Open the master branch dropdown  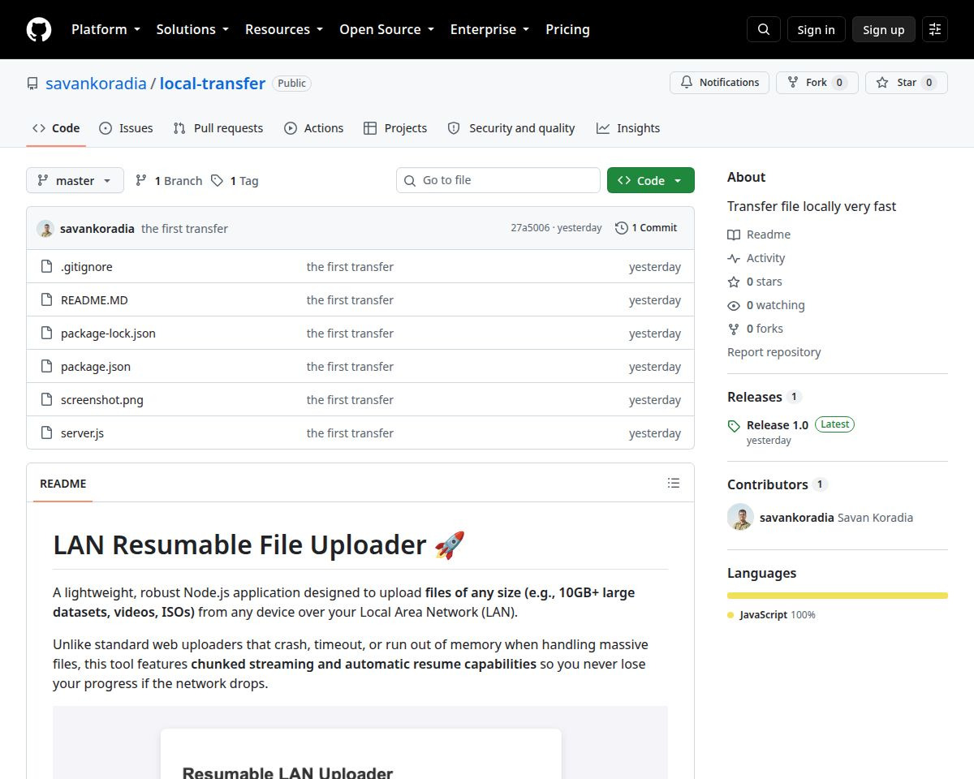(75, 180)
